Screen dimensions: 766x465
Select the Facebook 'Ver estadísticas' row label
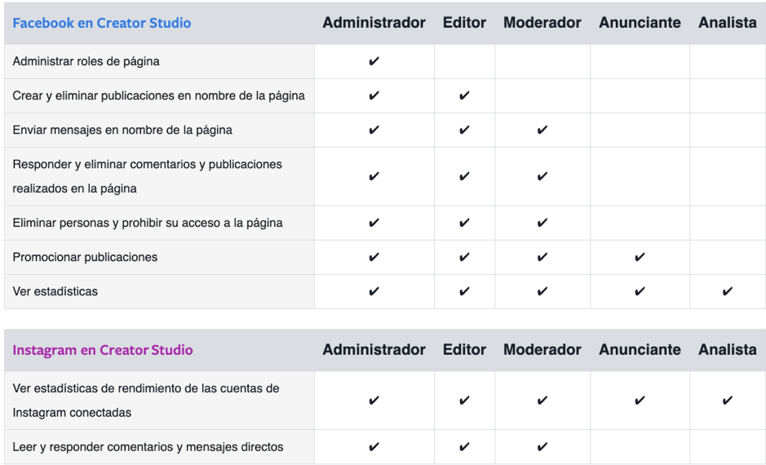tap(55, 291)
